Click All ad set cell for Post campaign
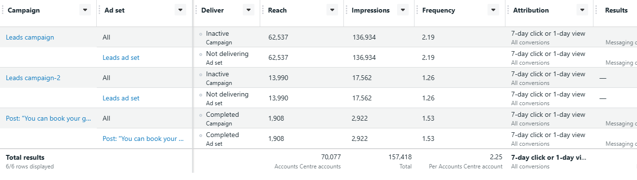 pyautogui.click(x=106, y=118)
